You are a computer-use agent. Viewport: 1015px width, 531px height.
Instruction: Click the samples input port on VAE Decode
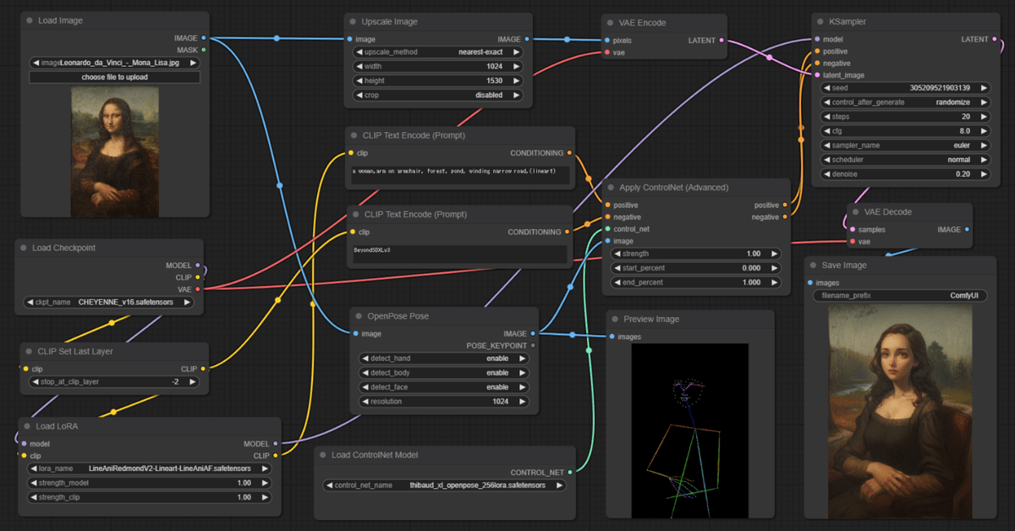853,229
